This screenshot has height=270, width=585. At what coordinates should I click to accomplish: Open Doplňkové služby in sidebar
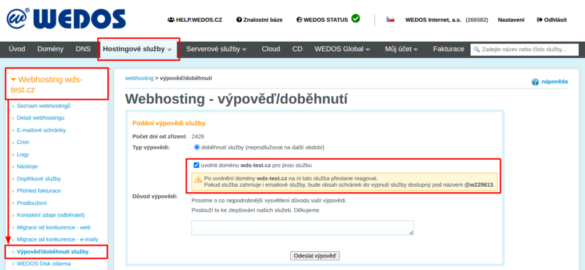click(x=39, y=179)
